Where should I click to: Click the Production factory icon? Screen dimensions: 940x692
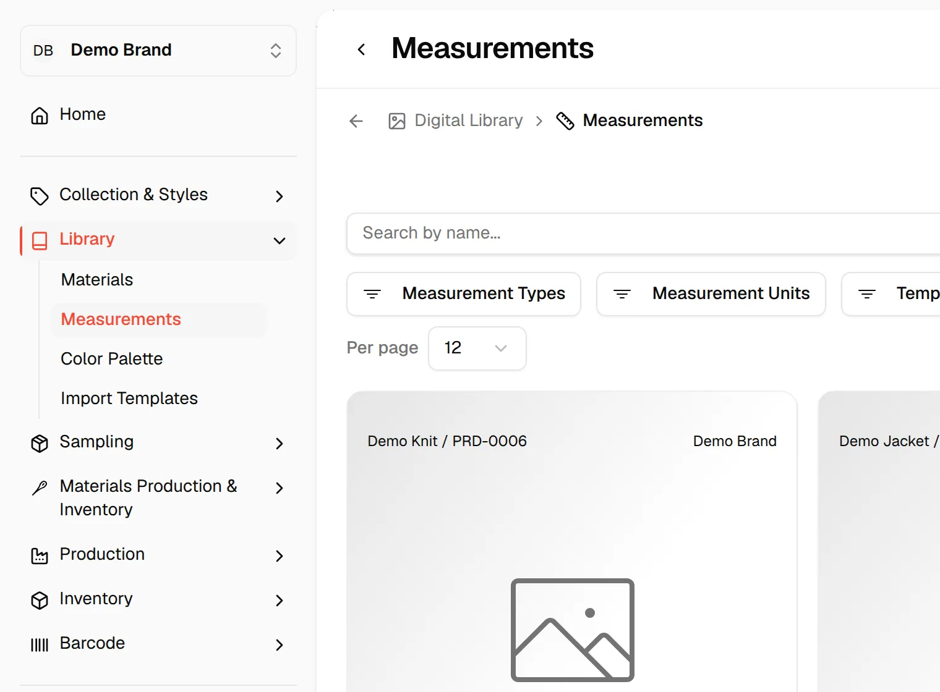[40, 555]
